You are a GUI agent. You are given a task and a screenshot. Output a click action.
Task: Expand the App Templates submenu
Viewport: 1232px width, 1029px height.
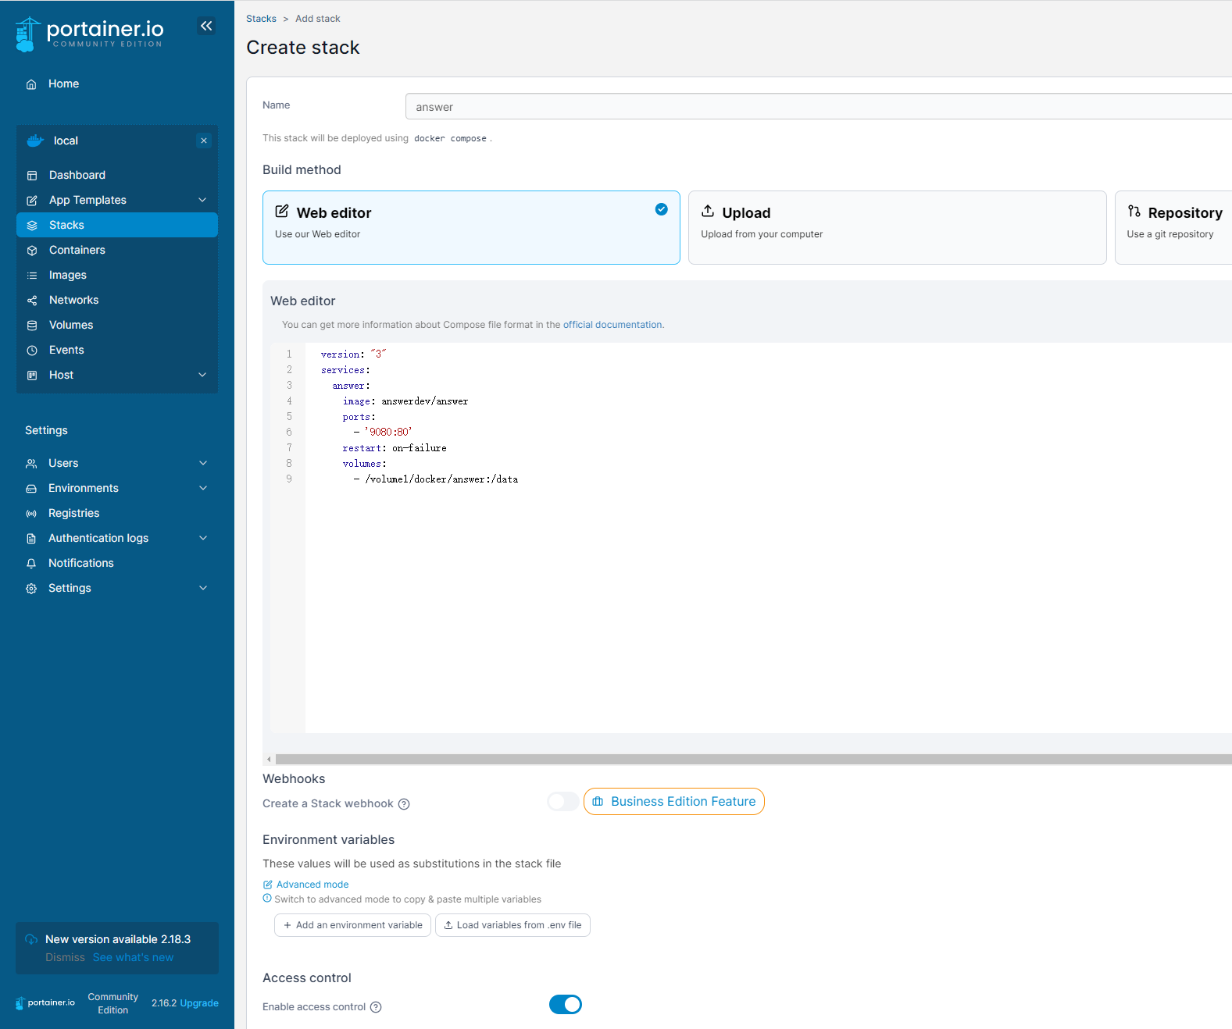point(202,200)
